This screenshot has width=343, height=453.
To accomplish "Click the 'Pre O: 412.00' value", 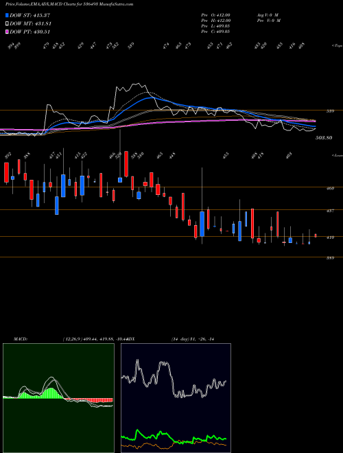I will click(x=215, y=15).
